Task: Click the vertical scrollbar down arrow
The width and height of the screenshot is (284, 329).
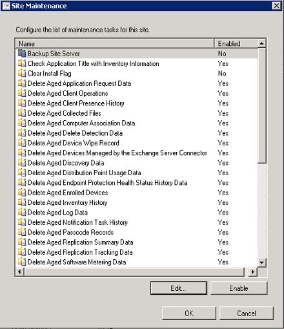Action: click(261, 262)
